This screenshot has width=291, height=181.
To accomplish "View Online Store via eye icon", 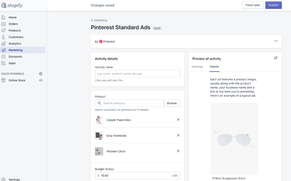I will pyautogui.click(x=41, y=80).
